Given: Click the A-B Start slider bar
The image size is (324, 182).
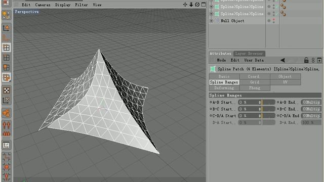Looking at the screenshot, I should click(268, 102).
